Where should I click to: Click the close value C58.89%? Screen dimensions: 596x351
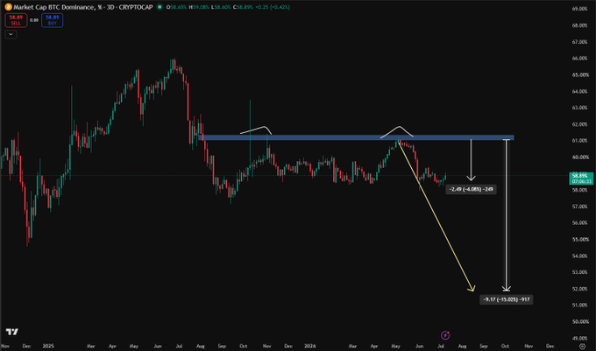tap(244, 7)
